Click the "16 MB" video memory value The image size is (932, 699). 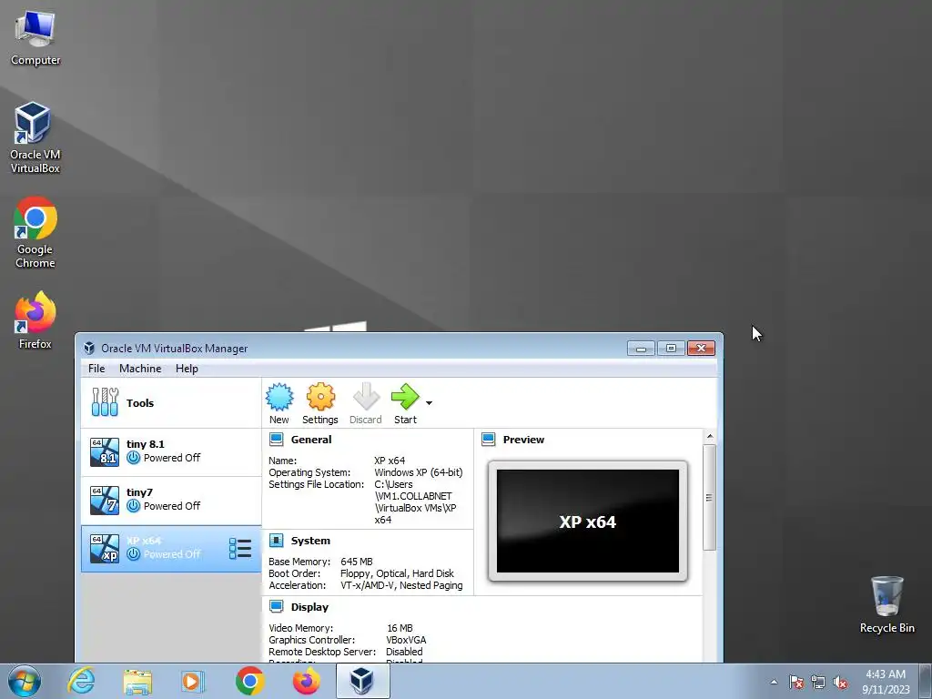click(400, 628)
